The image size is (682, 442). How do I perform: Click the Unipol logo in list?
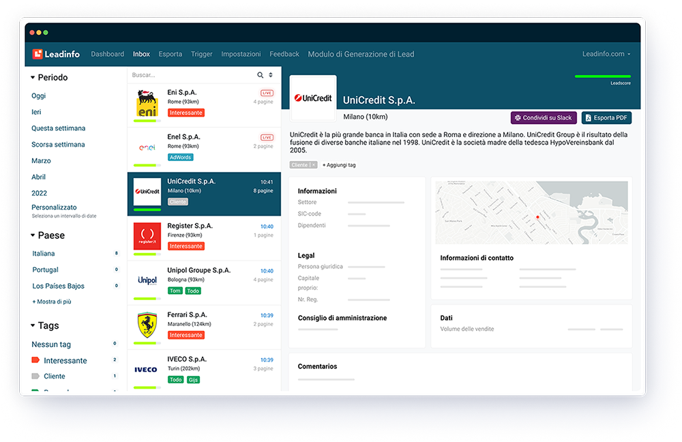147,280
